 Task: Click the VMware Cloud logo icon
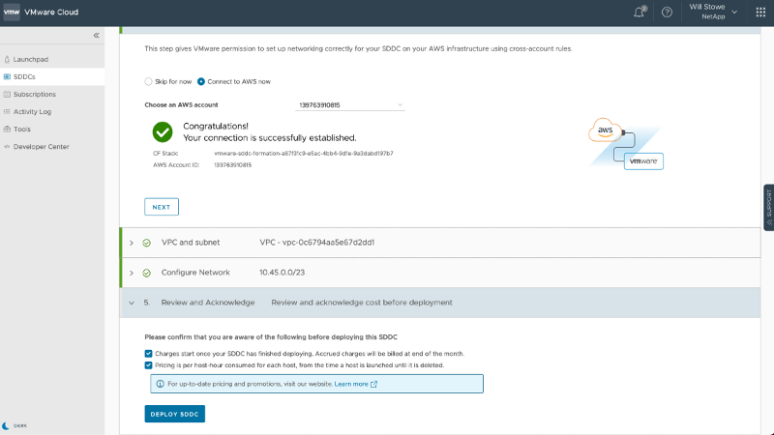[14, 12]
